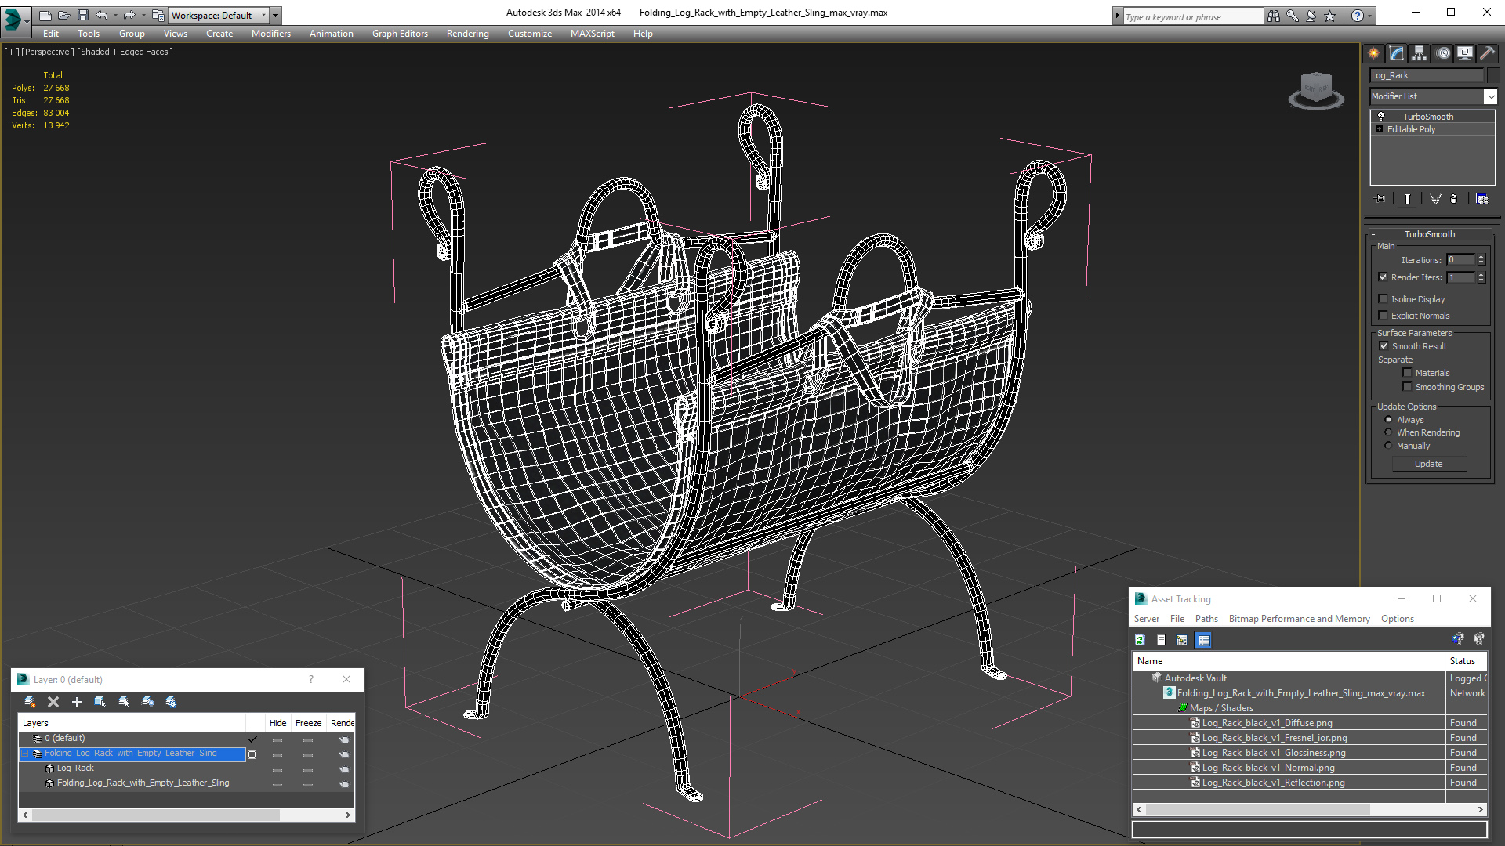The width and height of the screenshot is (1505, 846).
Task: Open the Modify command panel tab
Action: (1397, 53)
